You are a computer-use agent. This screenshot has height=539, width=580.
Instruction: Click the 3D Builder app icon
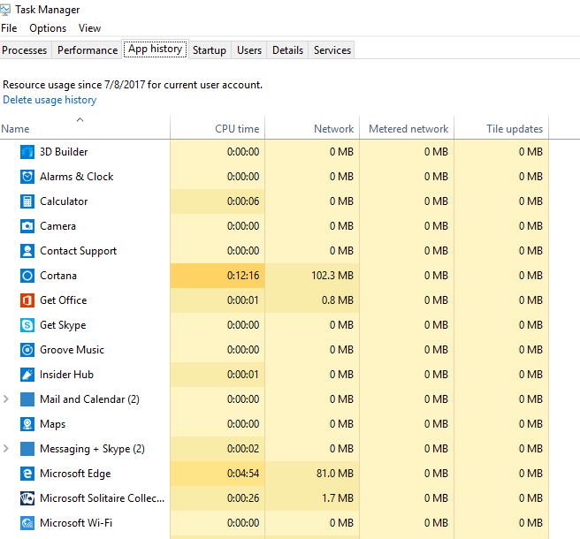coord(27,152)
